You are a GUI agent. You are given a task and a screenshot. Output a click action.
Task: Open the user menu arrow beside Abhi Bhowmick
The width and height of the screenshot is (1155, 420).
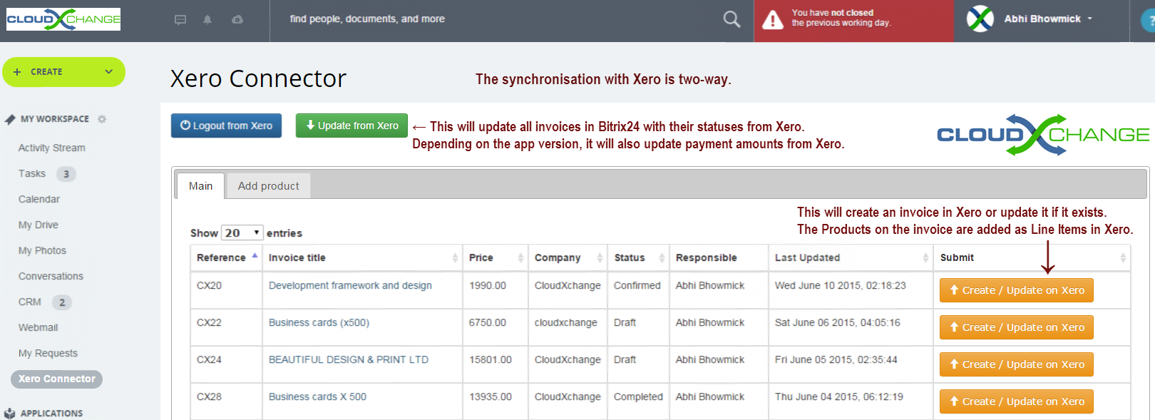(x=1089, y=19)
